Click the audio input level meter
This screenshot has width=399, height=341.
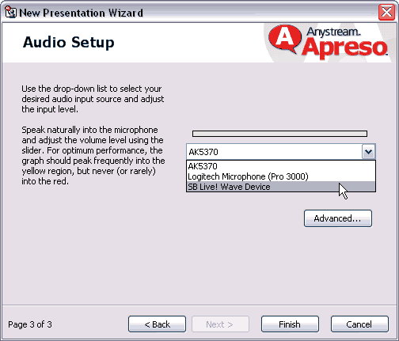point(279,134)
